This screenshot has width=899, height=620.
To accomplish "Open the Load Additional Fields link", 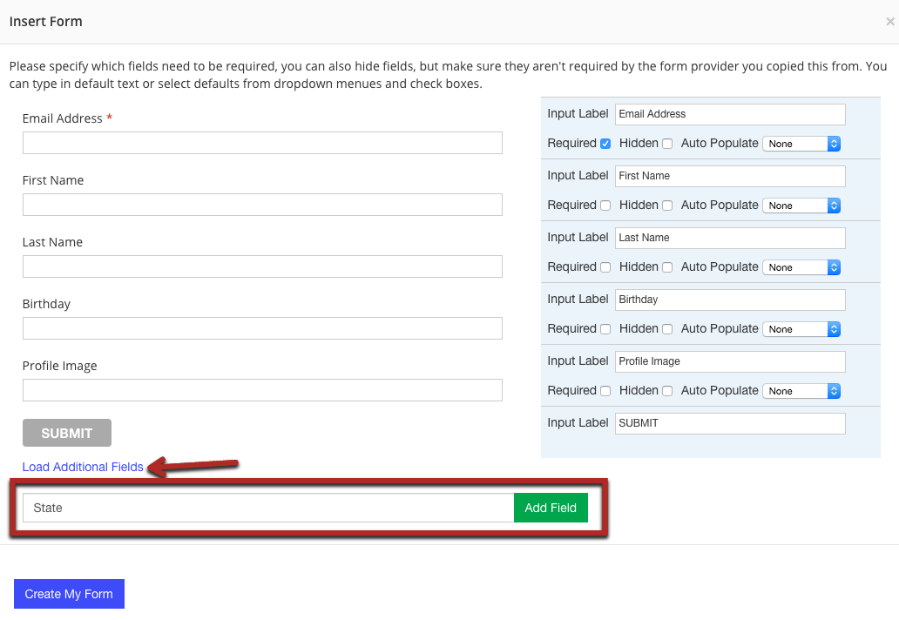I will coord(82,467).
